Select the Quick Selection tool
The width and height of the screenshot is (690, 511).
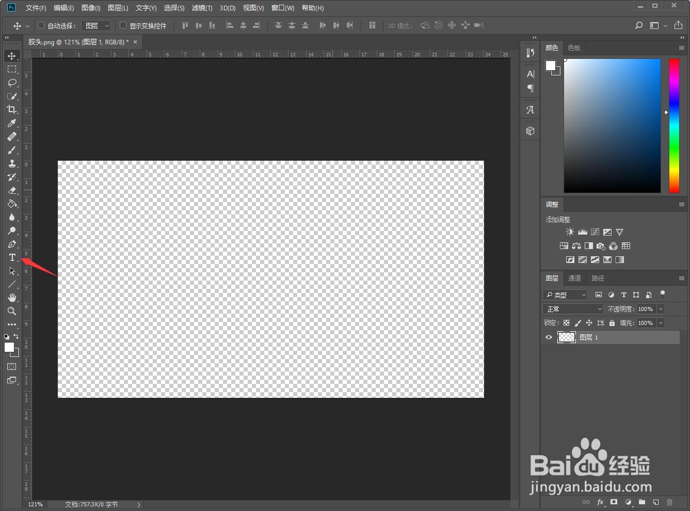pos(12,96)
